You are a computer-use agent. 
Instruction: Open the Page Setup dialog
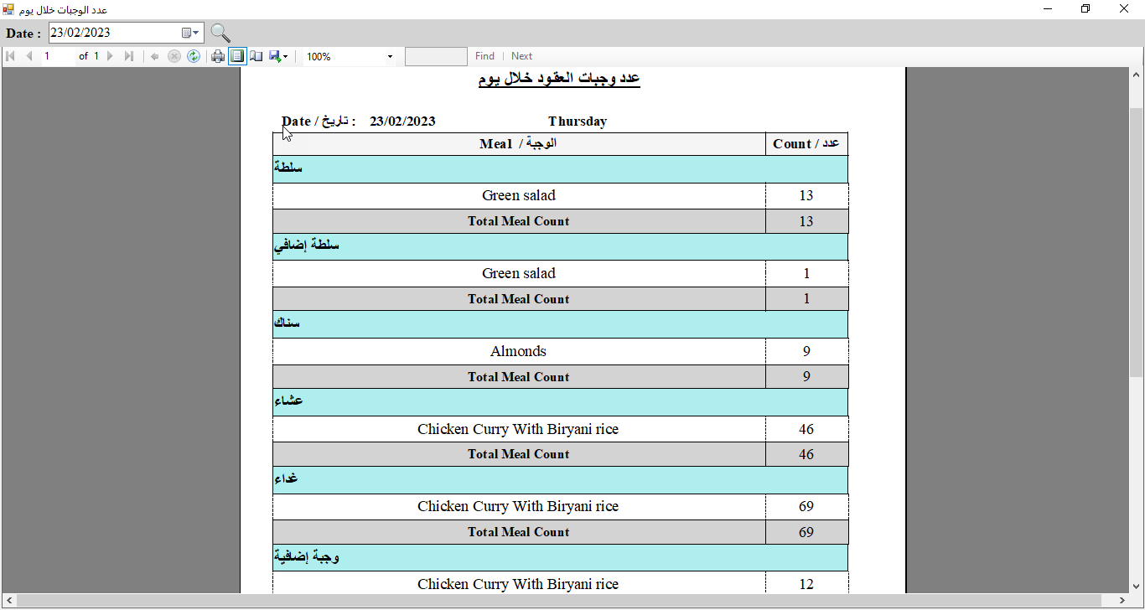click(256, 56)
